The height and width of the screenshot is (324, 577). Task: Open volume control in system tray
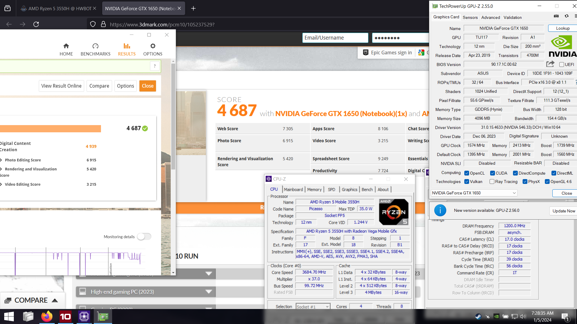(x=523, y=316)
